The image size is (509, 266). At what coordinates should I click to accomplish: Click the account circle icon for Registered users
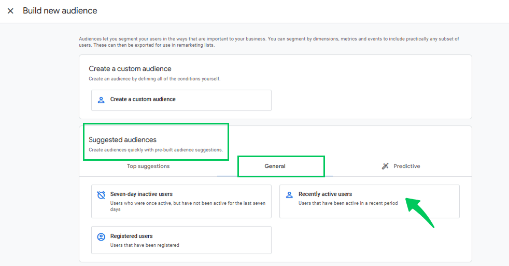tap(101, 237)
